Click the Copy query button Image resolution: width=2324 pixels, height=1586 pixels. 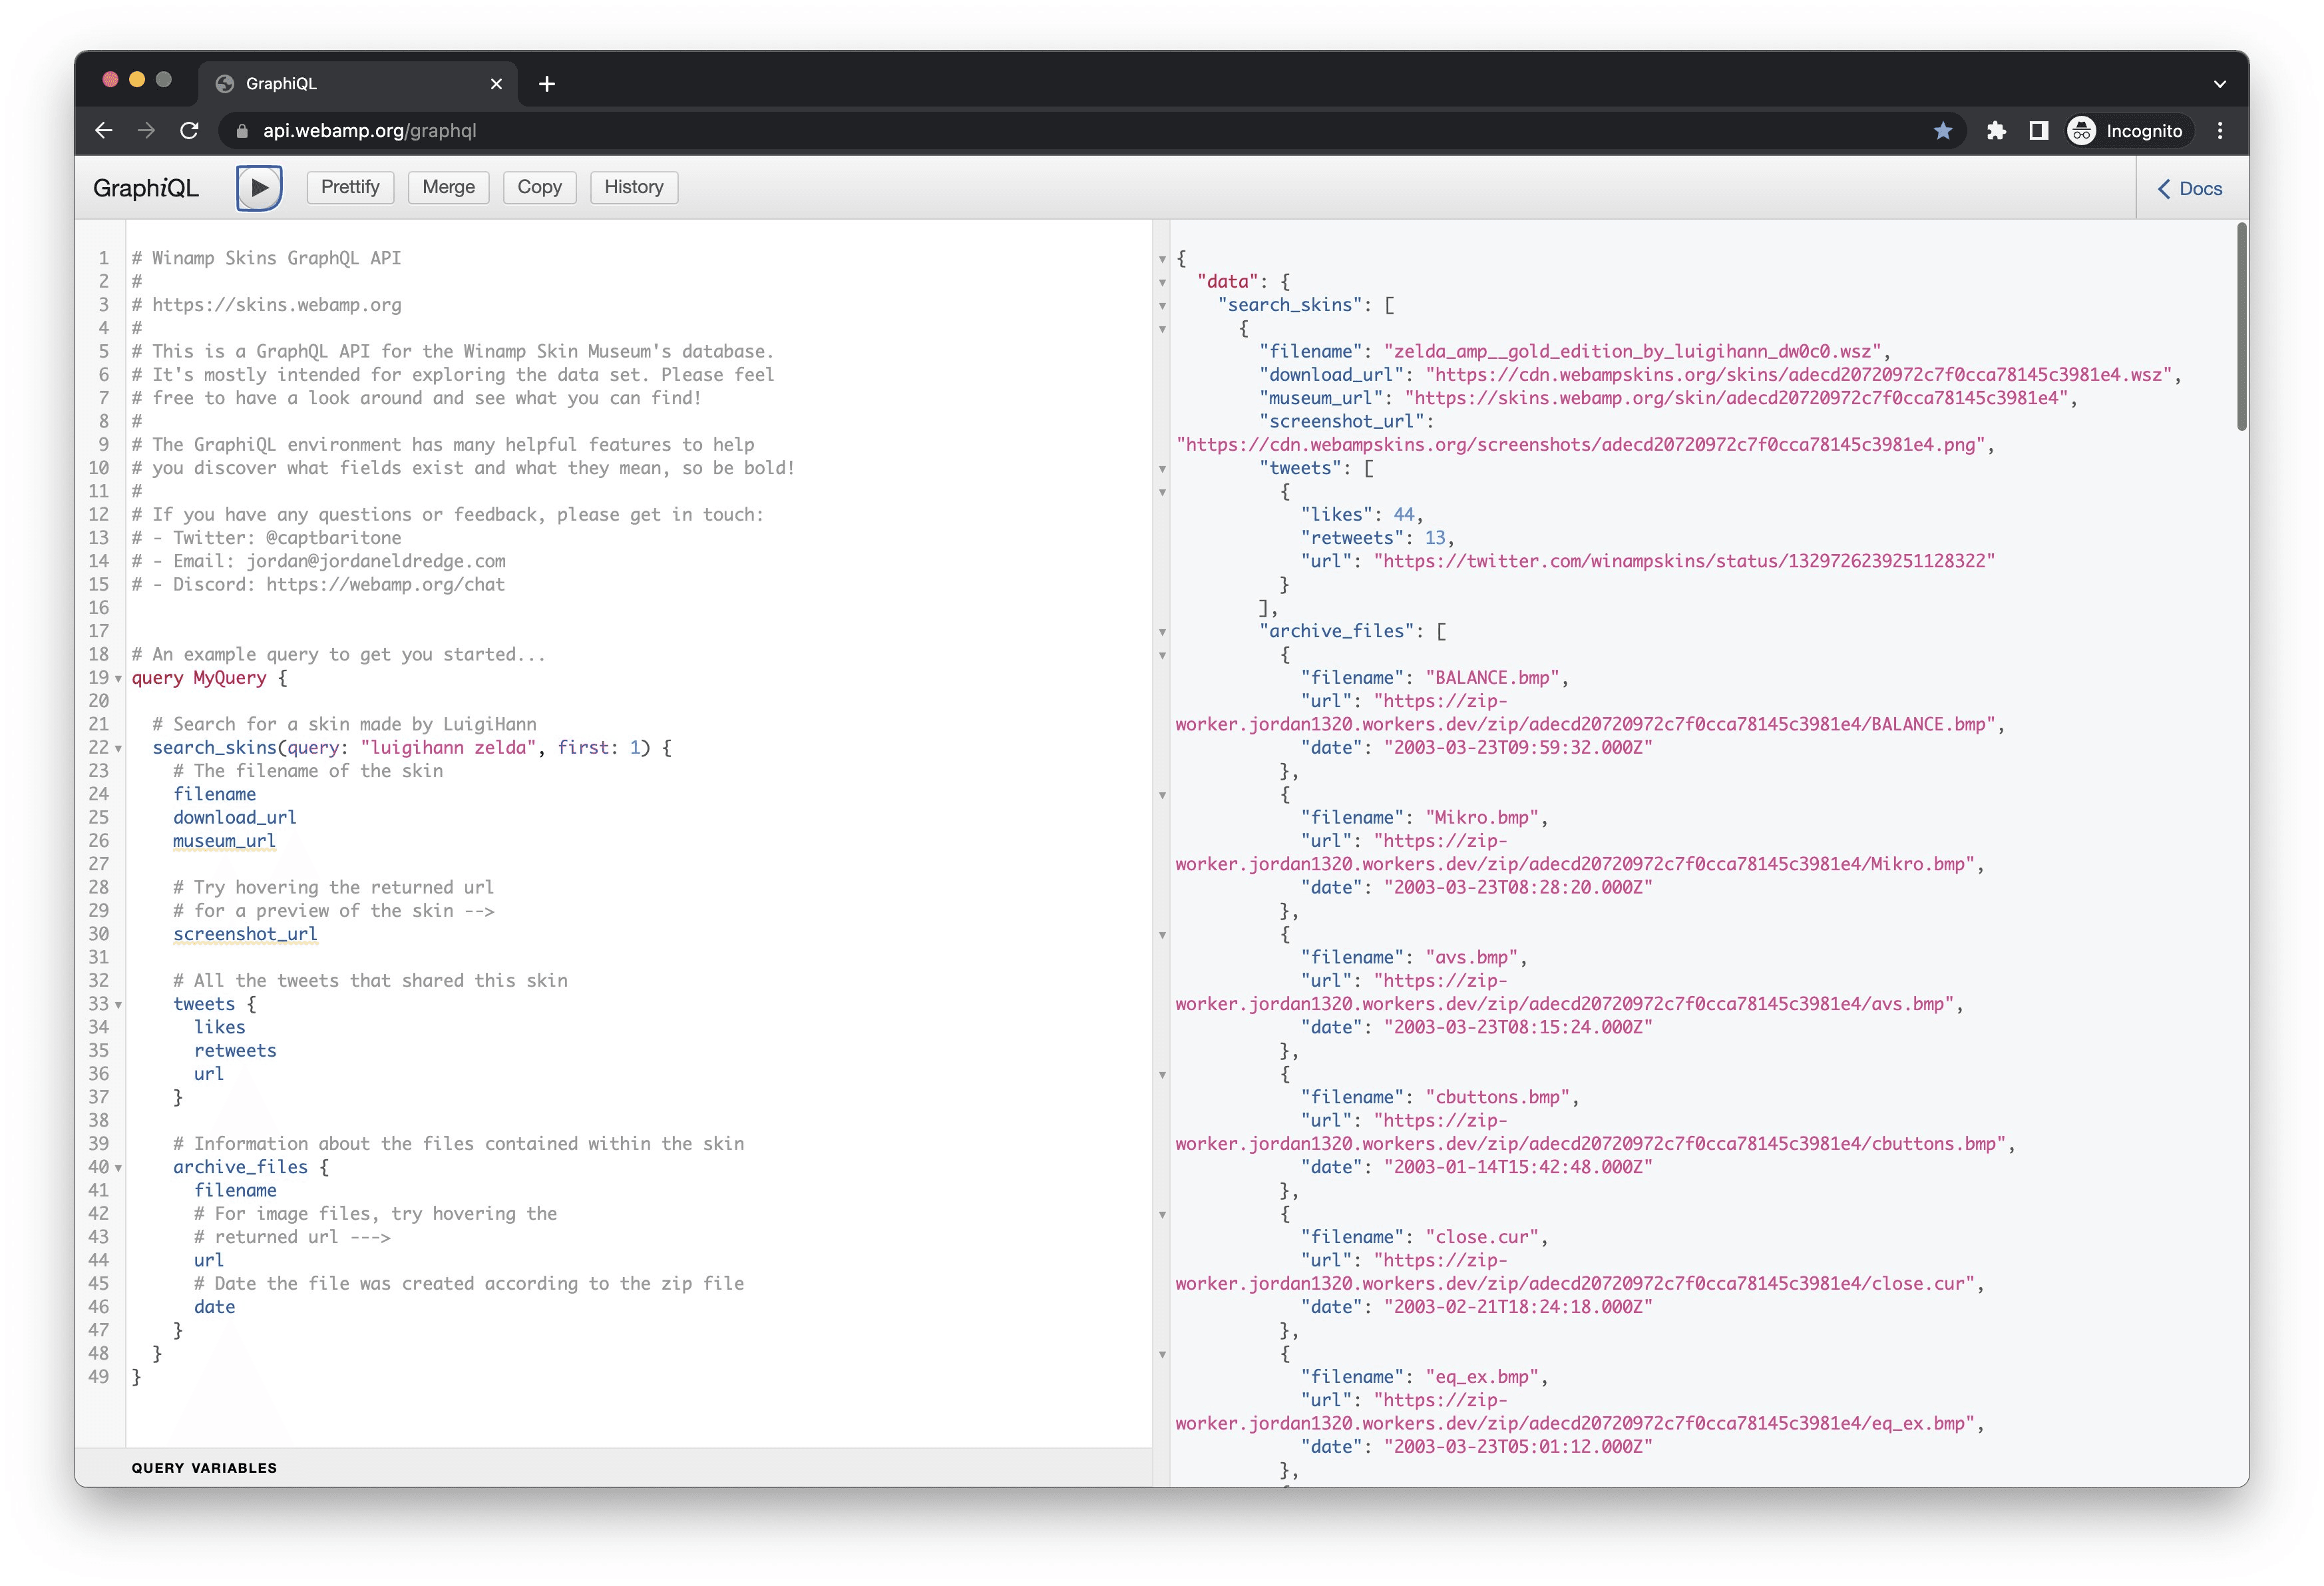pyautogui.click(x=539, y=187)
